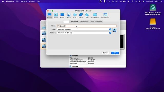Open the Machine menu
The width and height of the screenshot is (164, 92).
click(x=24, y=1)
